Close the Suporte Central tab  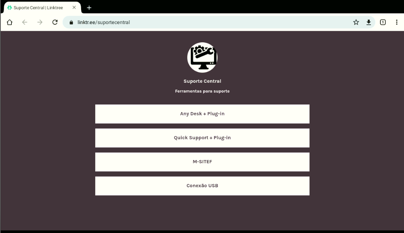(74, 8)
